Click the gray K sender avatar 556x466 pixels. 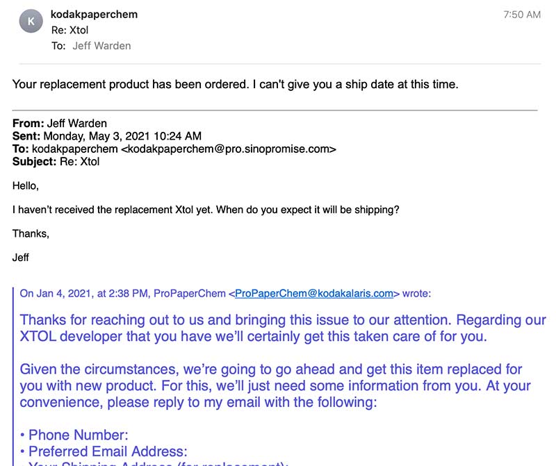pyautogui.click(x=30, y=22)
